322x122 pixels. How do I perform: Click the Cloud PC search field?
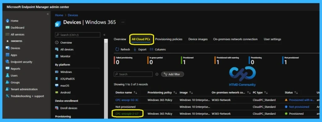pos(133,74)
